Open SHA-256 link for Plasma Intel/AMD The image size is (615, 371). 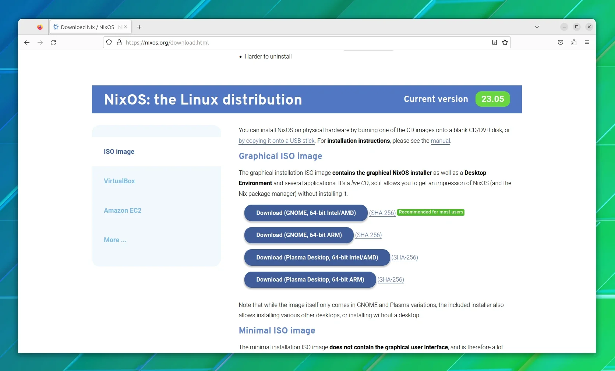(405, 258)
